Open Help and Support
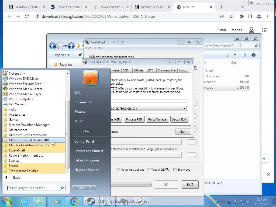 tap(87, 170)
